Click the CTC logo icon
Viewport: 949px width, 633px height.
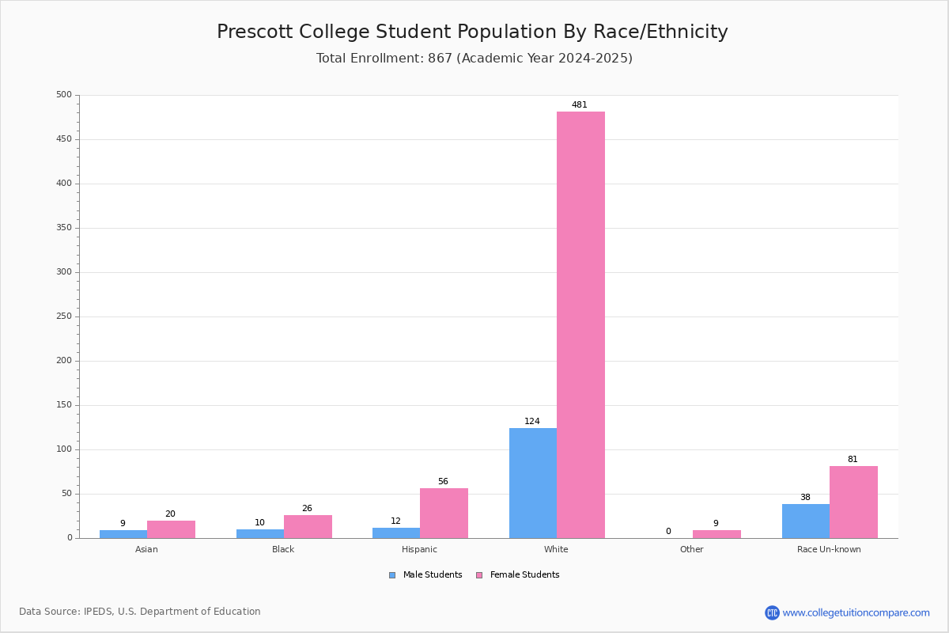772,612
